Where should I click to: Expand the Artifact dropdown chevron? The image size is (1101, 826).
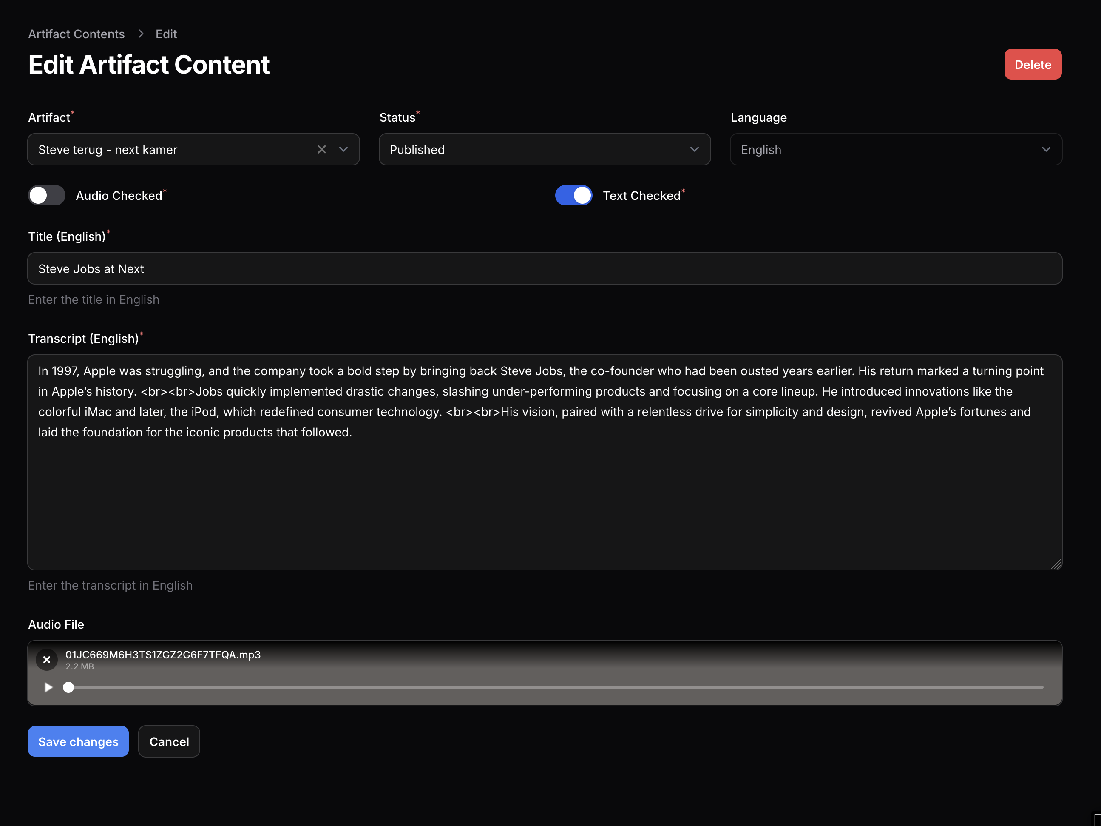[x=343, y=149]
